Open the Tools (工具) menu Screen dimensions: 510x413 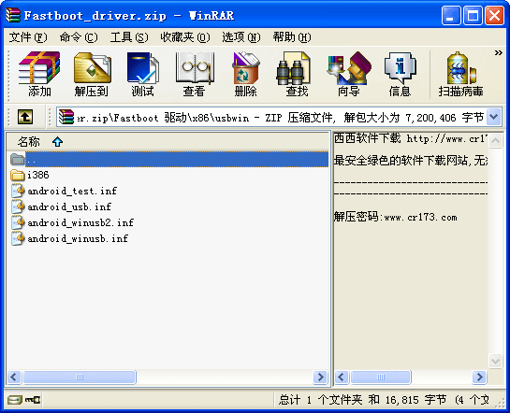(129, 37)
